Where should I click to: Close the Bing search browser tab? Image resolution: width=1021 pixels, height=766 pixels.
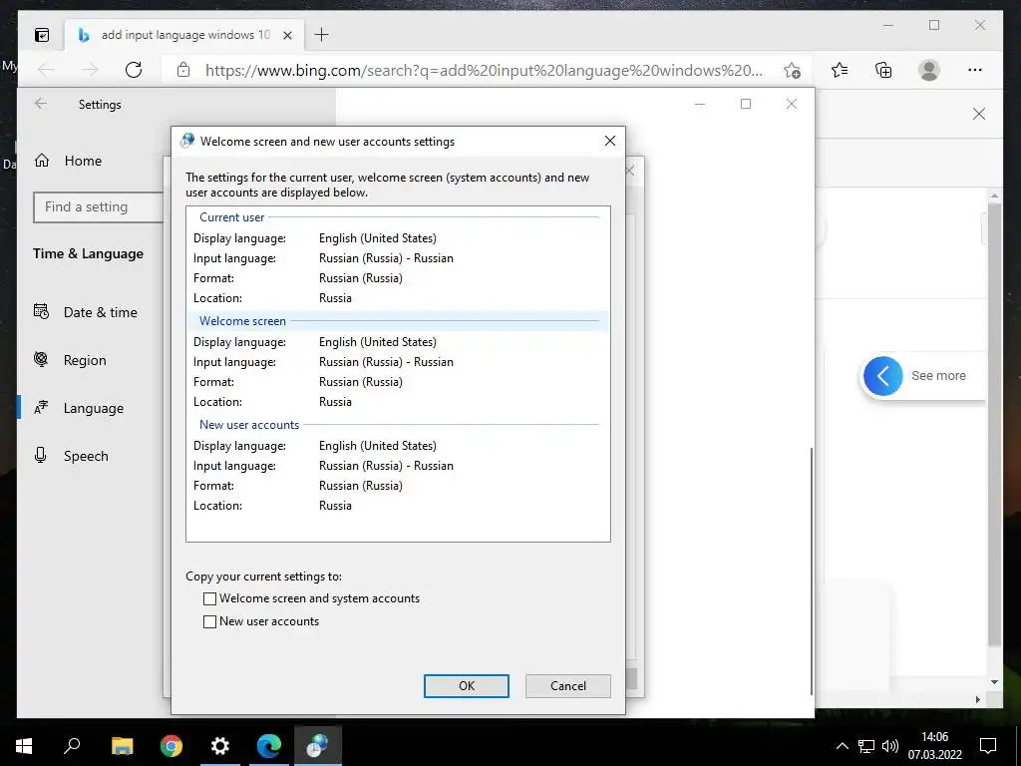point(287,35)
